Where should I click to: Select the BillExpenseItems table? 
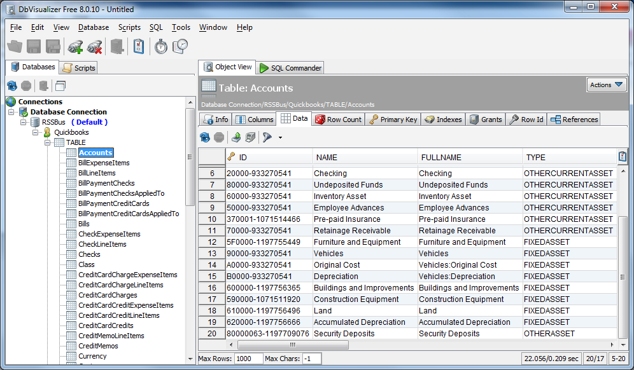104,163
